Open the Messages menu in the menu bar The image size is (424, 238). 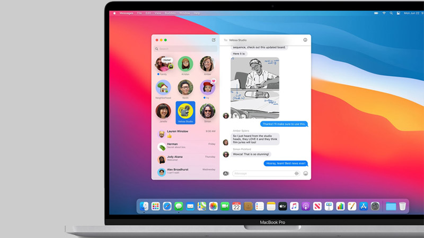pos(126,13)
